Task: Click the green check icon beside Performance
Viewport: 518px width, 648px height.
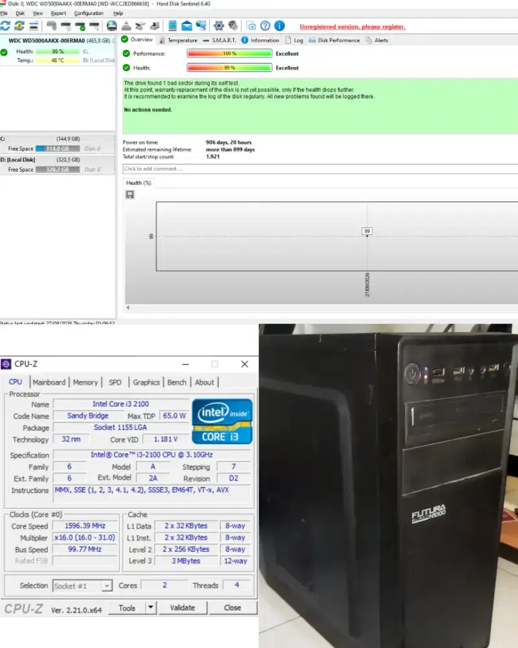Action: pos(126,53)
